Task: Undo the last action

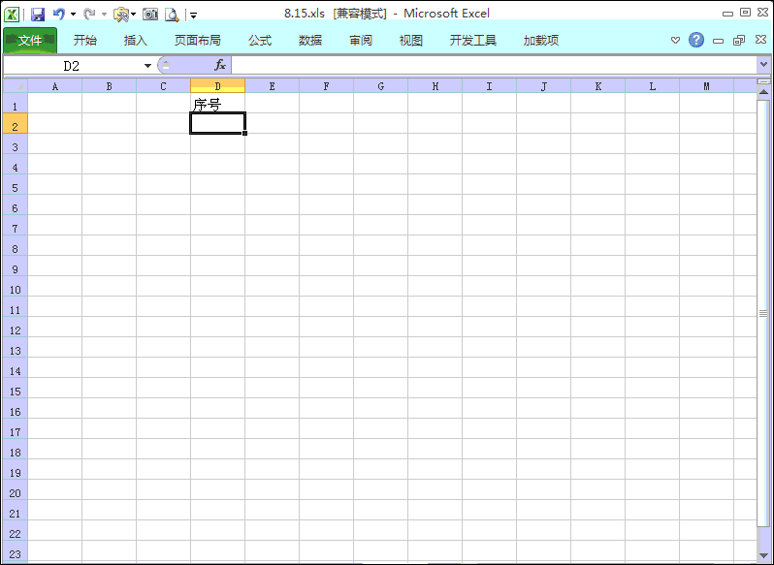Action: click(59, 14)
